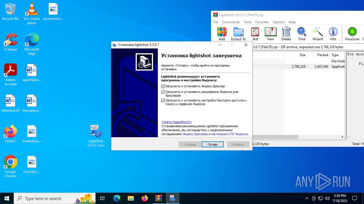The width and height of the screenshot is (364, 204).
Task: Show archive Info in WinRAR toolbar
Action: 333,34
